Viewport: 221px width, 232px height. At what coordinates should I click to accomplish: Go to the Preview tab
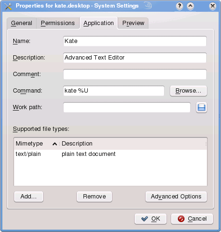[x=133, y=23]
